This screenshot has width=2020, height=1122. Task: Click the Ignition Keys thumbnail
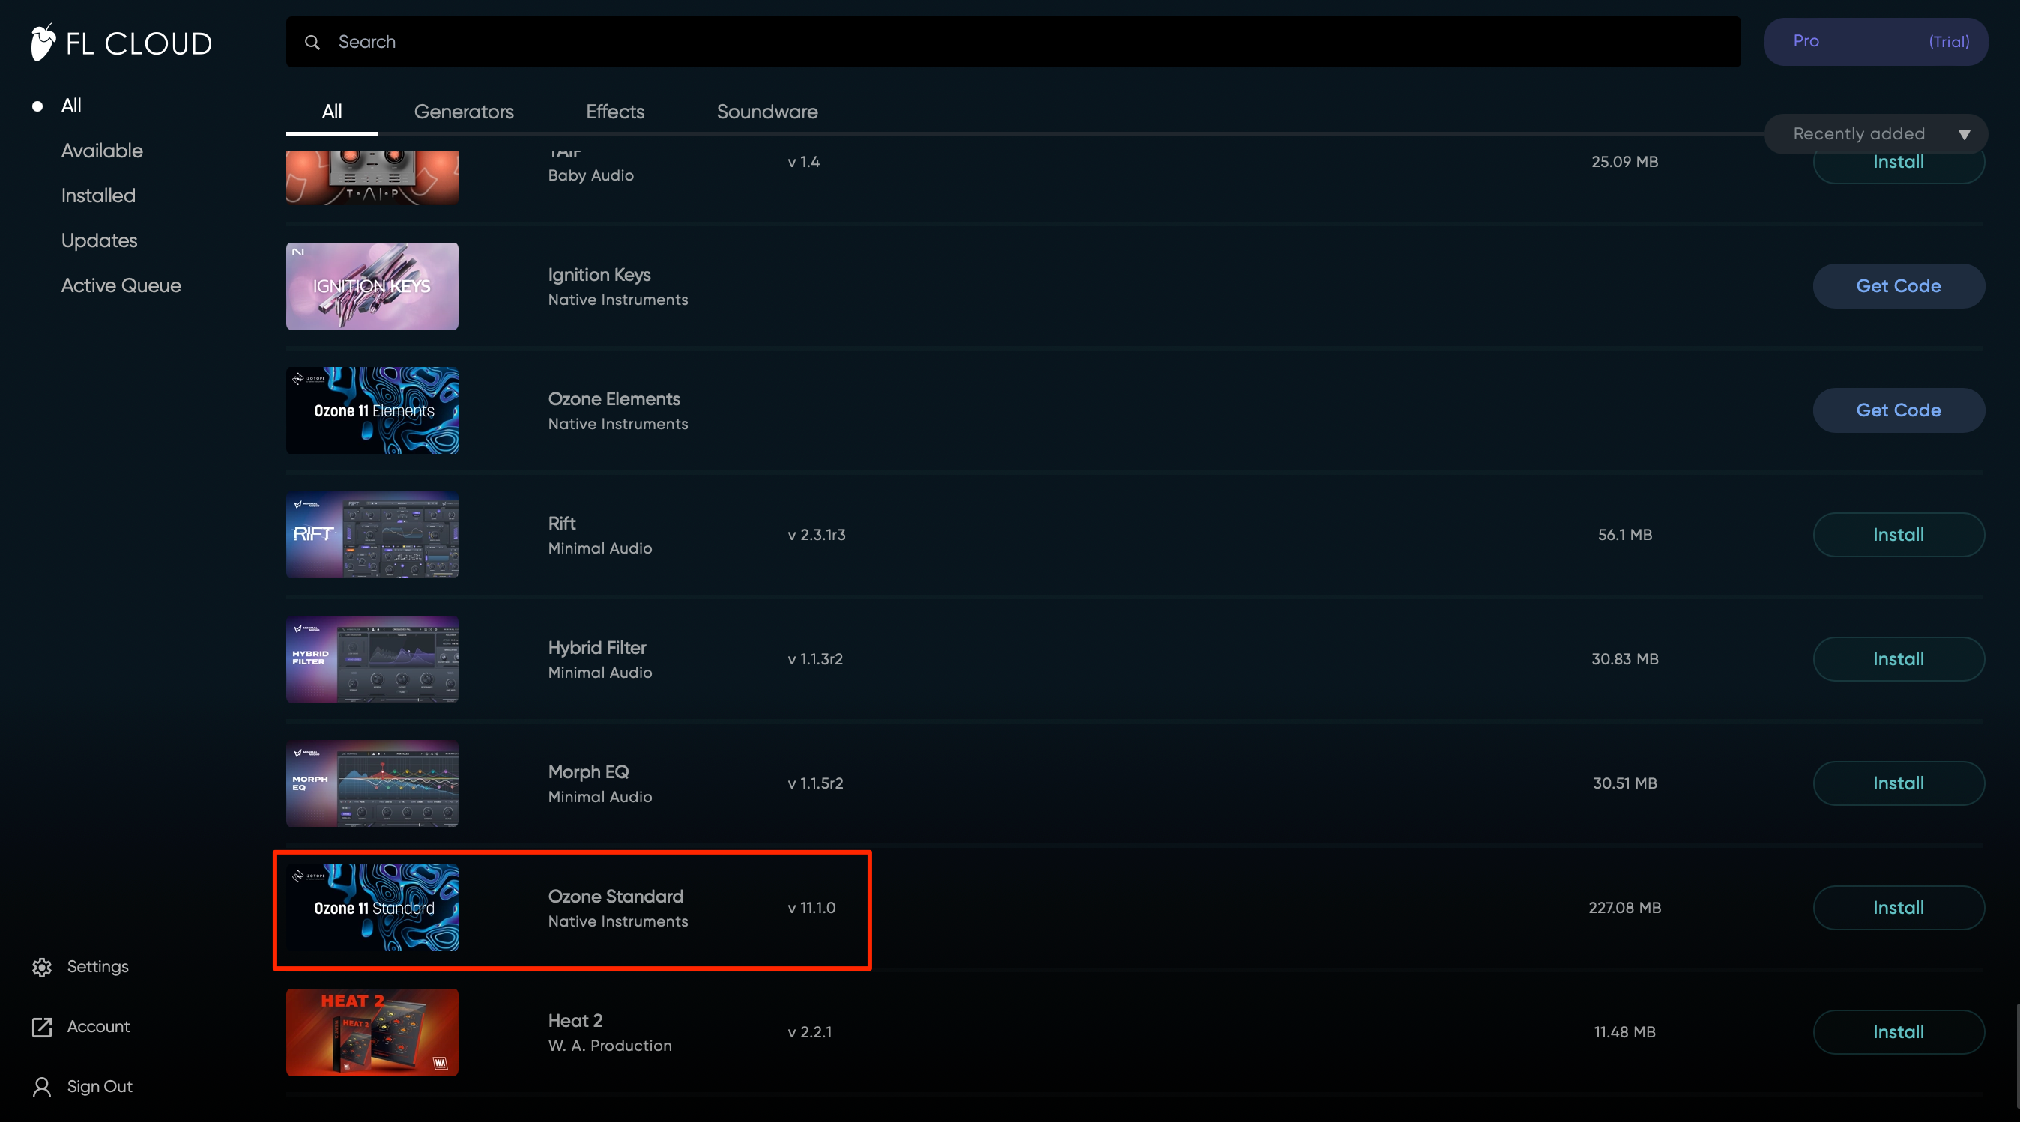pyautogui.click(x=372, y=286)
